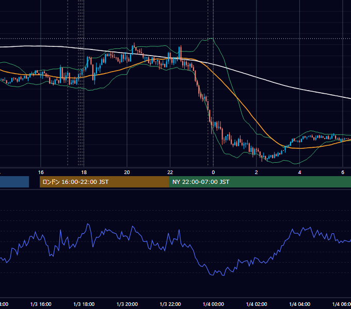This screenshot has width=351, height=309.
Task: Click the 1/4 04:00 date label
Action: click(300, 304)
